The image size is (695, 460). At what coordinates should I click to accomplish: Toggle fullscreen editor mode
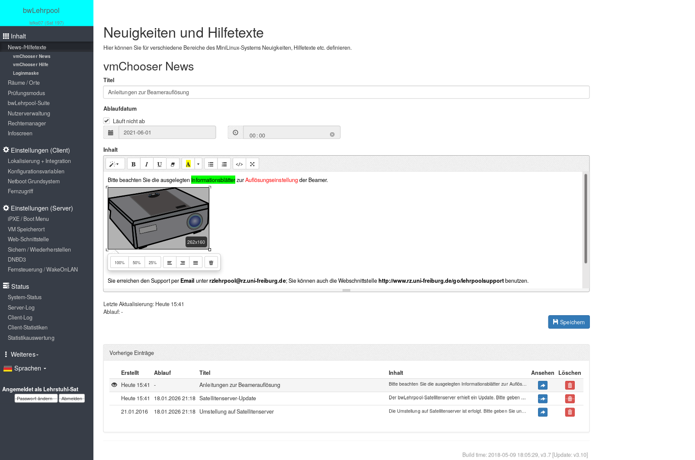coord(252,164)
